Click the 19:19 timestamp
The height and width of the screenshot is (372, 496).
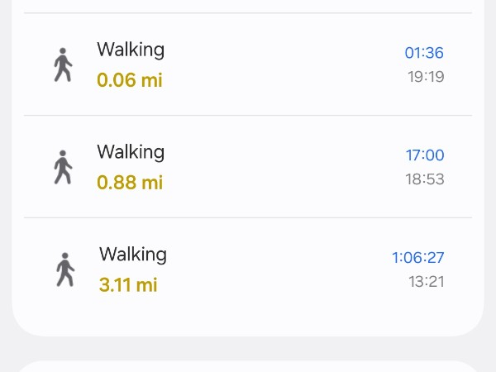coord(426,77)
